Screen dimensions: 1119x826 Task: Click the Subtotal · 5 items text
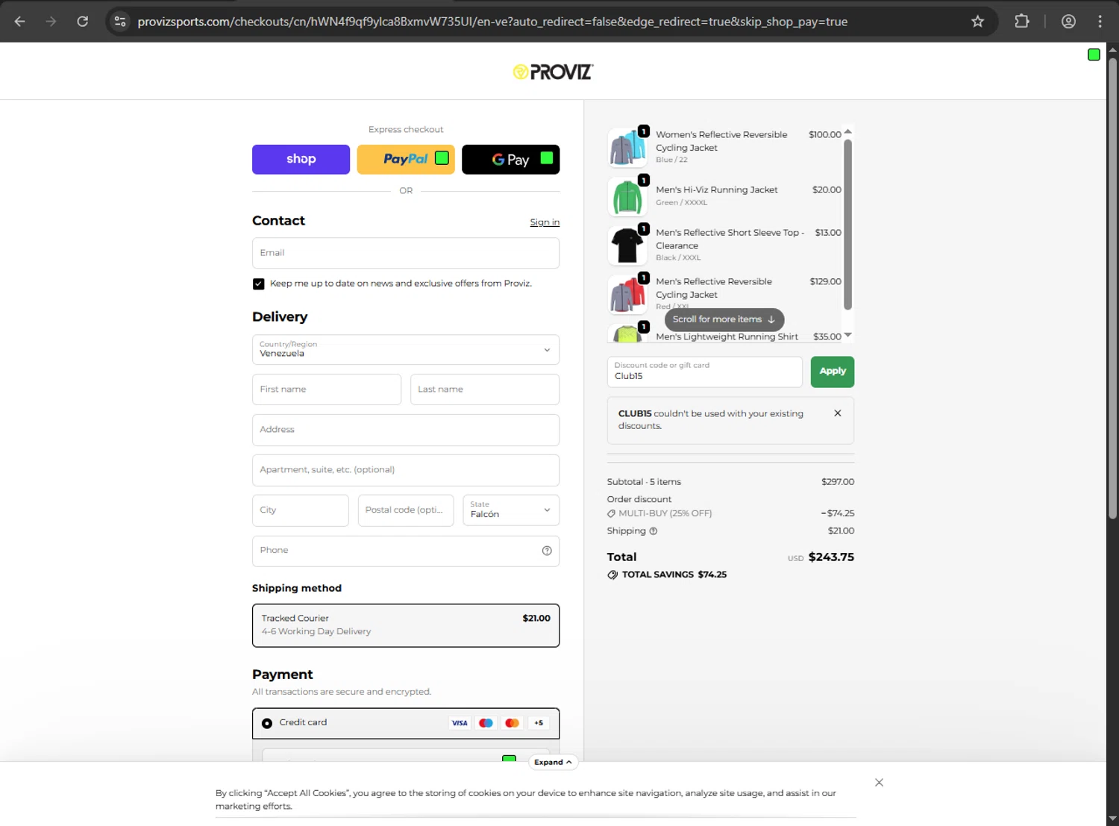click(x=644, y=482)
